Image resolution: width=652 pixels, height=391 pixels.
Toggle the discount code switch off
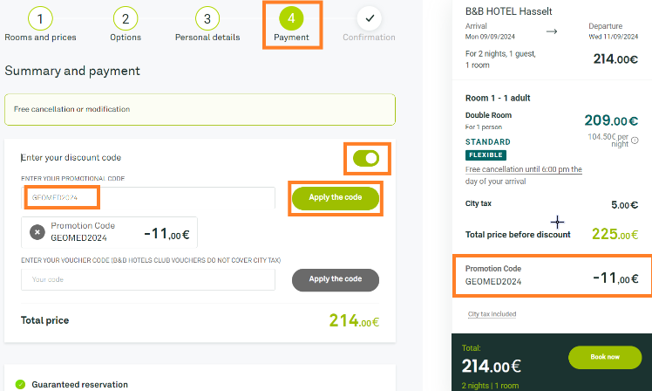[x=366, y=158]
